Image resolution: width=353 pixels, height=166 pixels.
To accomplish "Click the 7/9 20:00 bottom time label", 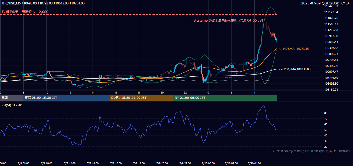I will tap(162, 164).
